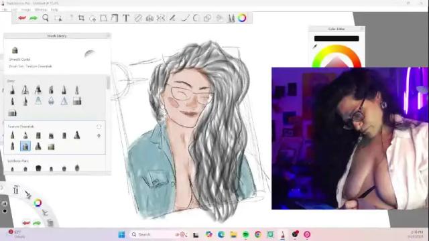The image size is (429, 241).
Task: Click the black current color bar
Action: [x=336, y=39]
